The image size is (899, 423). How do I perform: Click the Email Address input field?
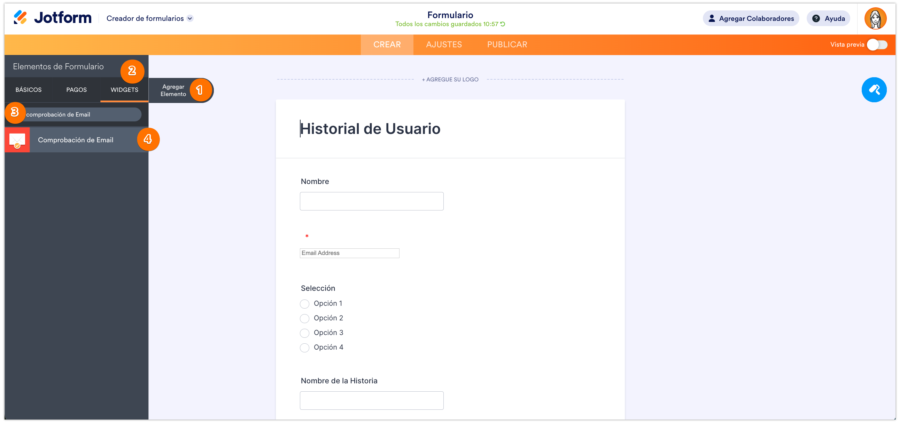pos(349,253)
